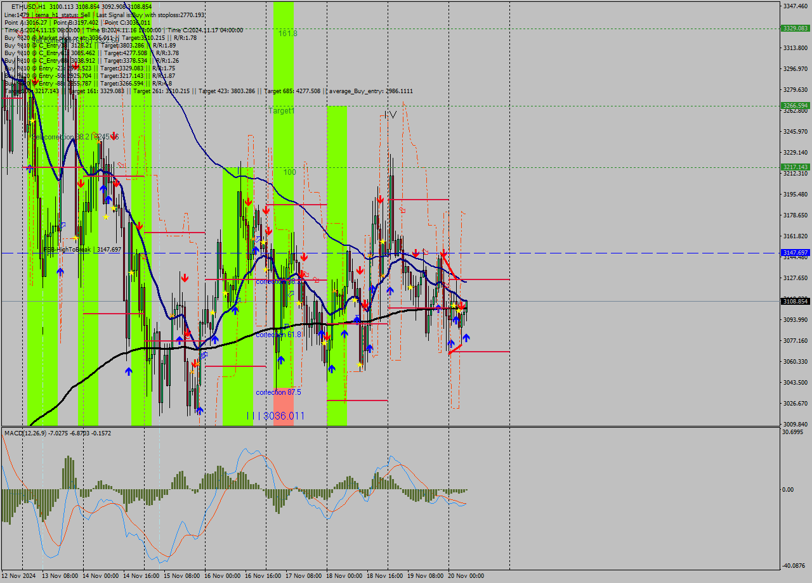Click the 3026.670 price scale value
This screenshot has height=583, width=812.
click(796, 403)
